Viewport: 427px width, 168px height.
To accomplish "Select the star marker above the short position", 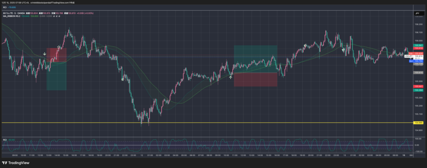I will (x=58, y=47).
